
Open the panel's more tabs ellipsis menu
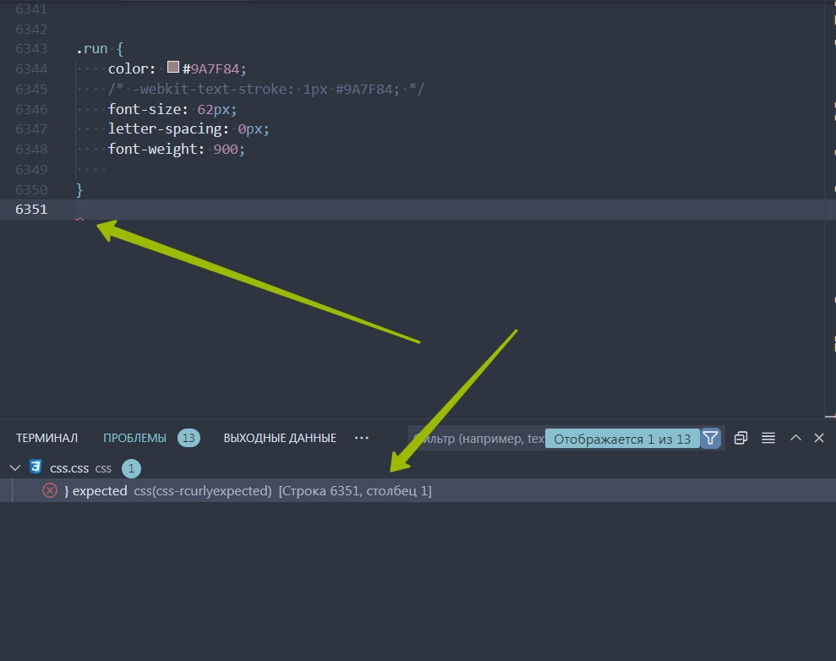coord(362,438)
